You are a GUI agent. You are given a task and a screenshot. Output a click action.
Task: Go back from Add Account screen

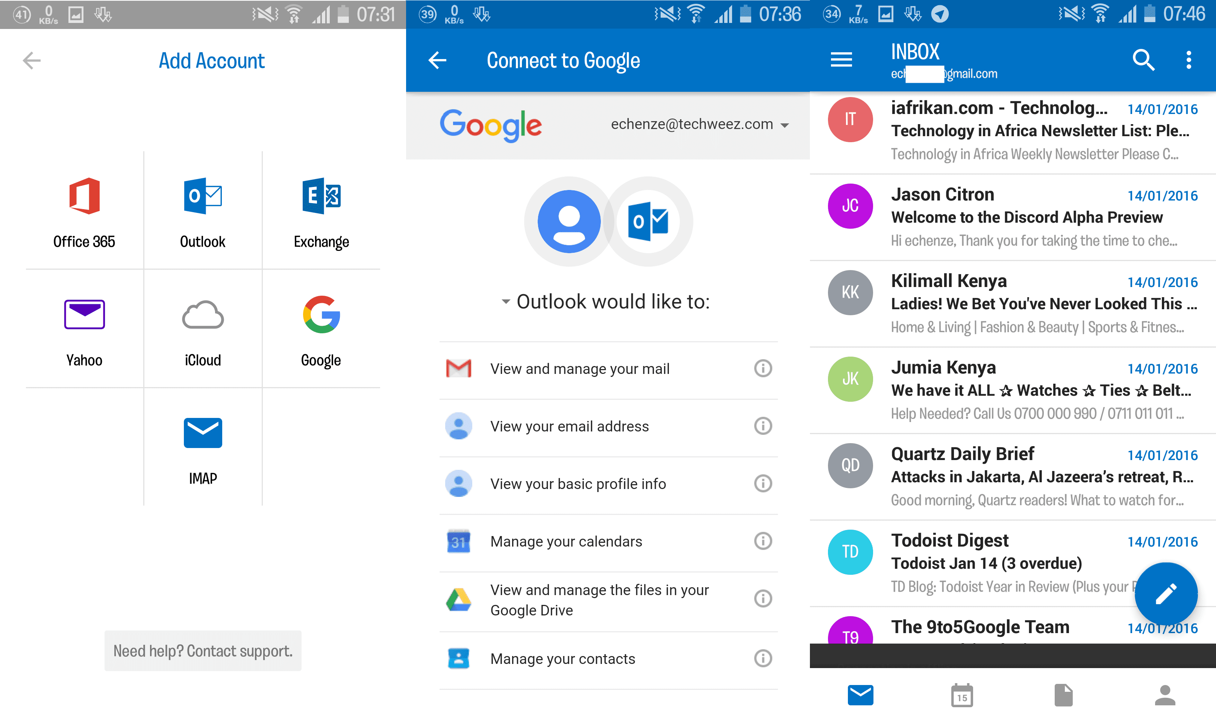pyautogui.click(x=32, y=61)
